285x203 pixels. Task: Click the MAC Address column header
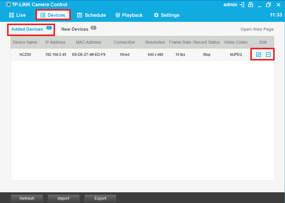[x=88, y=42]
